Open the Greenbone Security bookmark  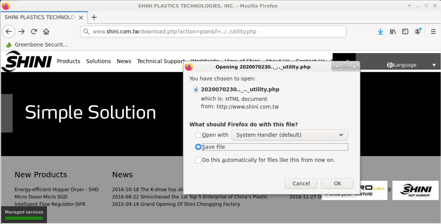click(37, 44)
